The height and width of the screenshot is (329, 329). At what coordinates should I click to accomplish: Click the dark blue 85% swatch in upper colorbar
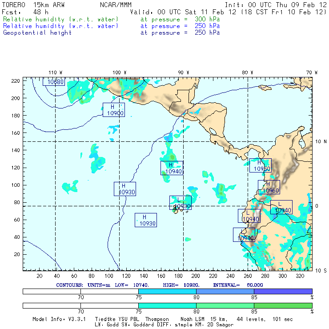coord(283,291)
